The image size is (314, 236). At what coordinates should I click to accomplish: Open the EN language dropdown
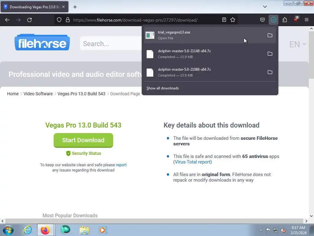297,44
